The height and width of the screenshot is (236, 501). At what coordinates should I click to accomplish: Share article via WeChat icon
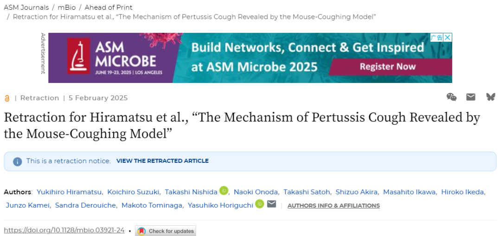[451, 97]
